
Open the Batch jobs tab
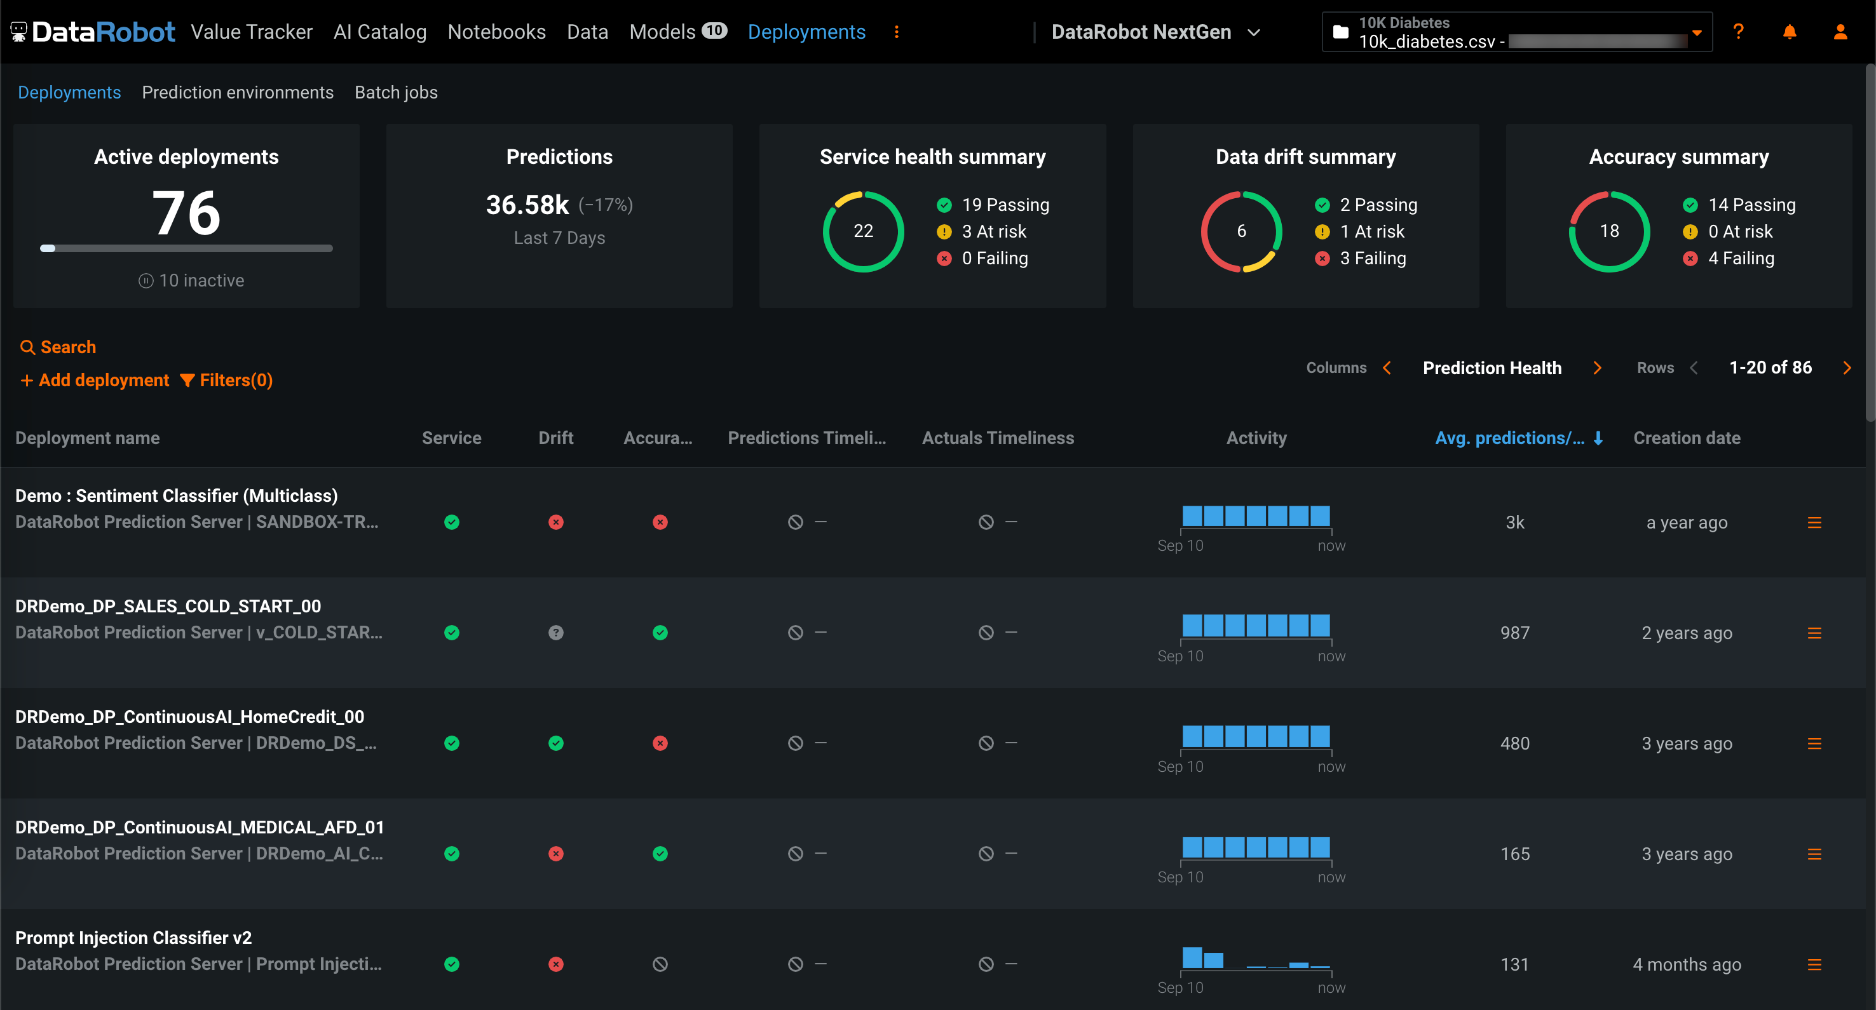pos(395,93)
